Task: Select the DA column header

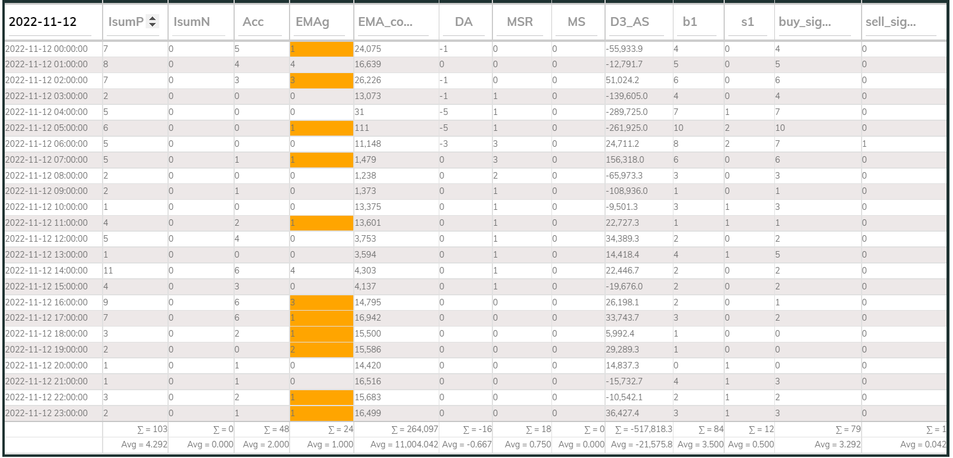Action: pos(464,22)
